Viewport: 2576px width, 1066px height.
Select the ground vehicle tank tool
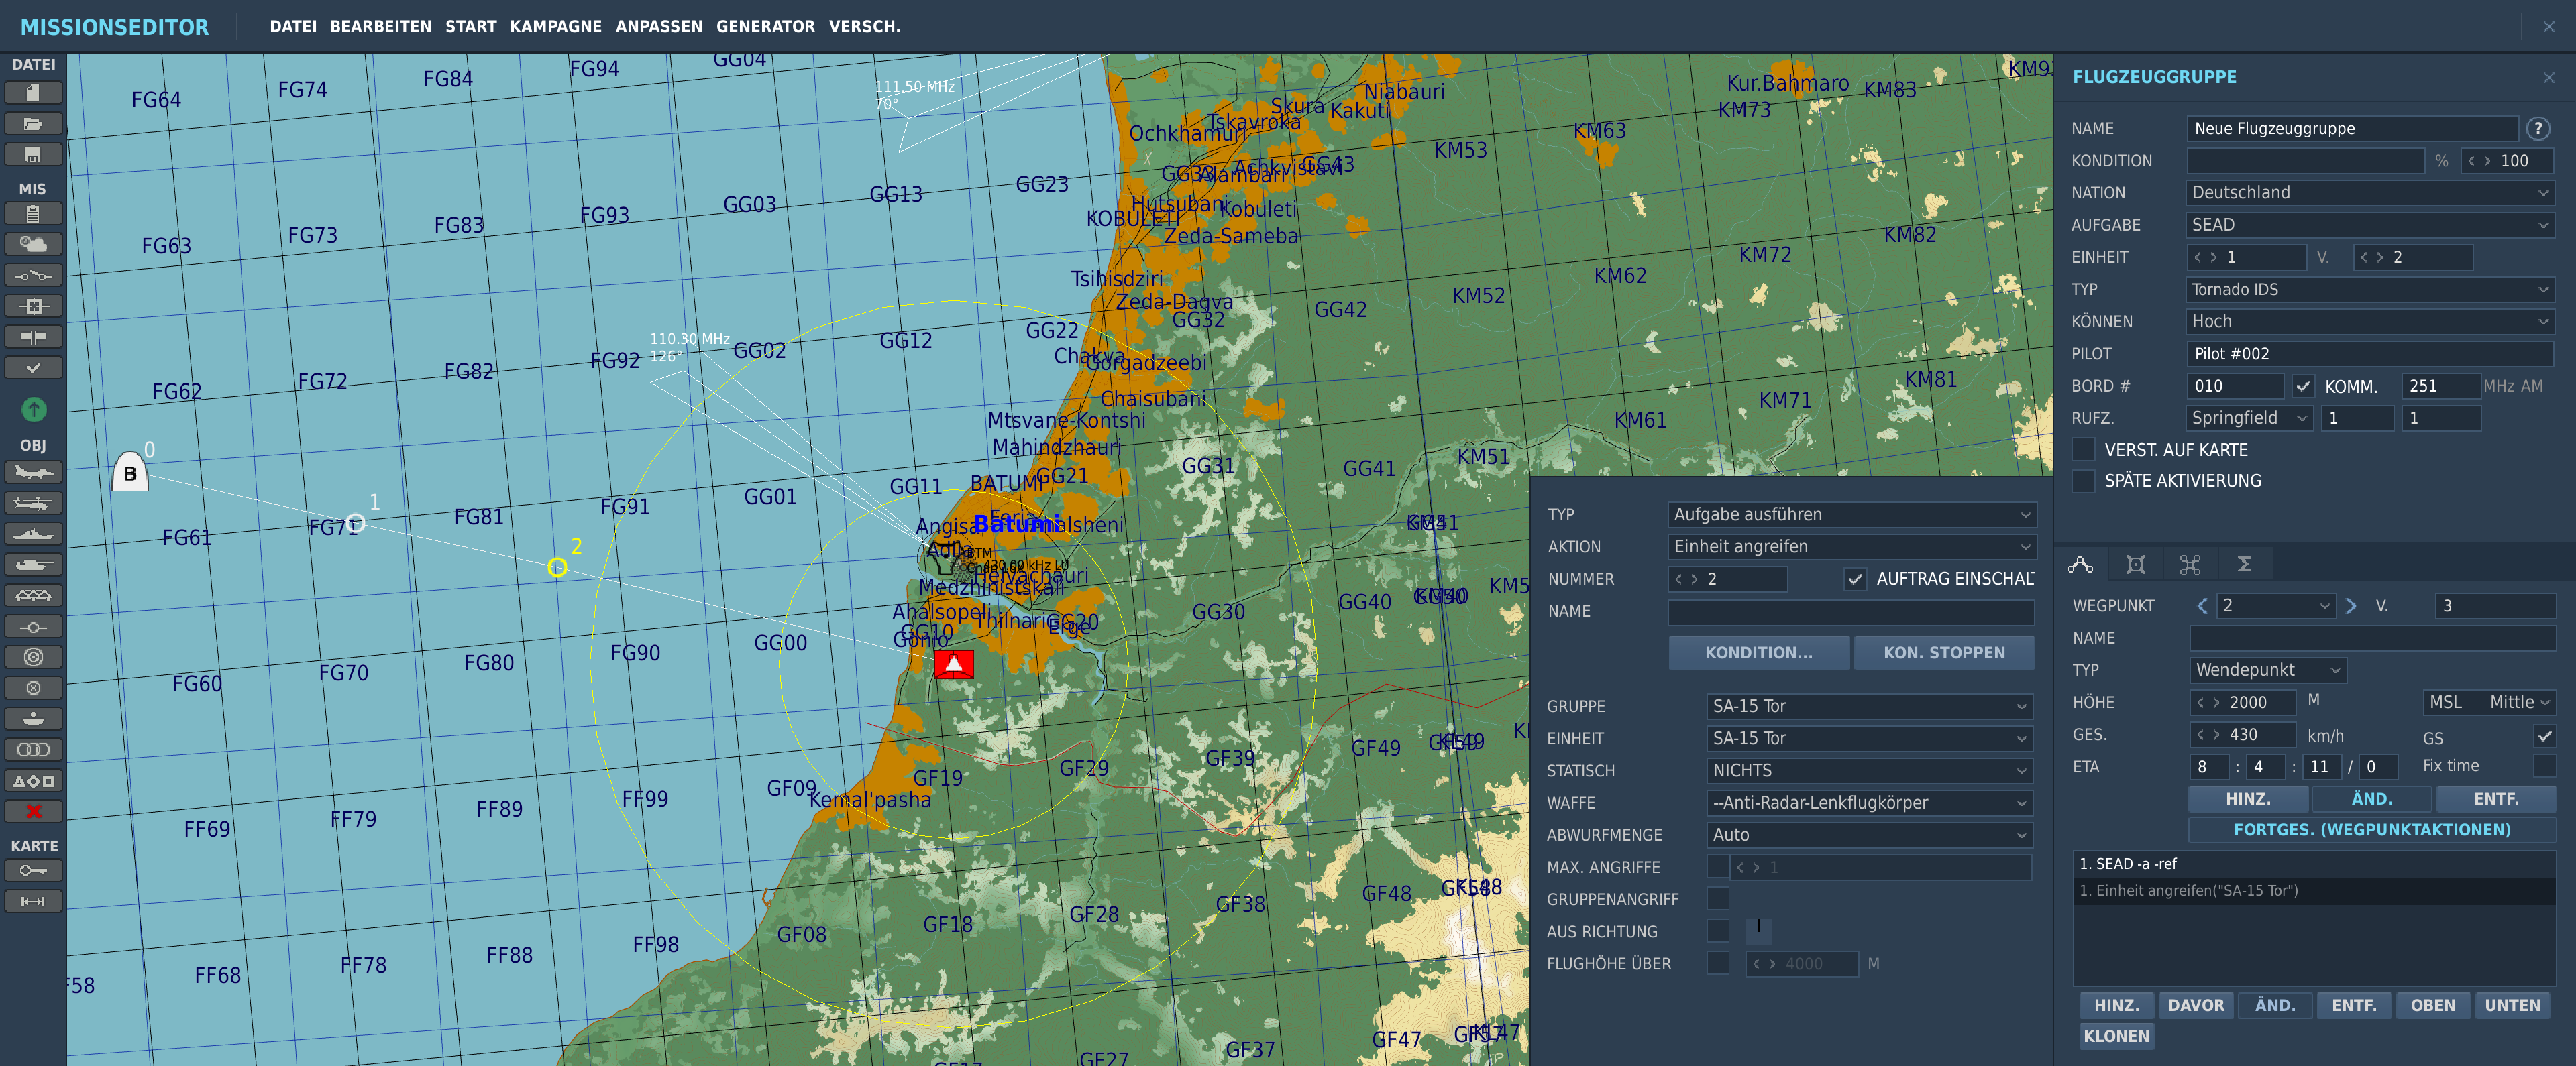pos(33,565)
